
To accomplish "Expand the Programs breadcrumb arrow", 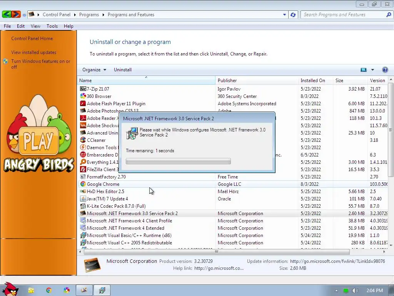I will coord(103,15).
